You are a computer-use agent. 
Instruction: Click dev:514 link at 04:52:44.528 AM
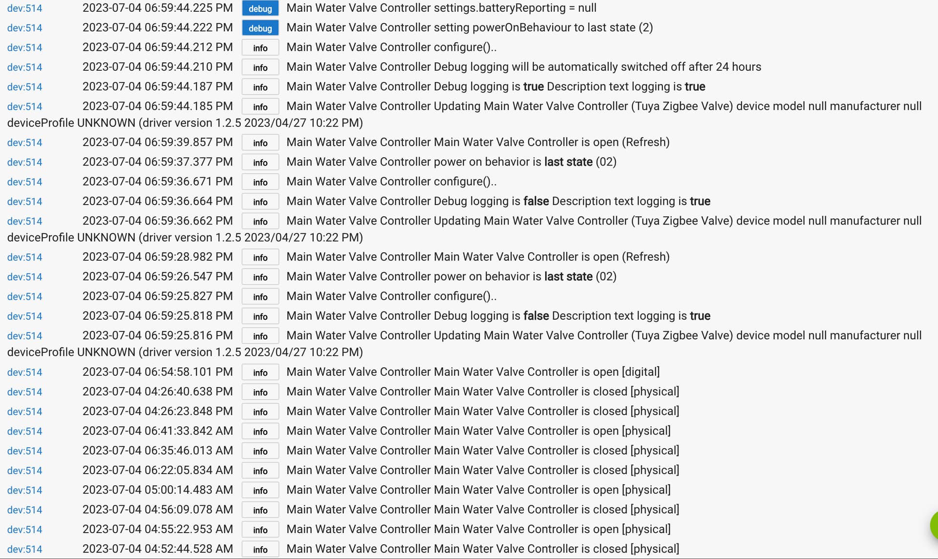[24, 549]
